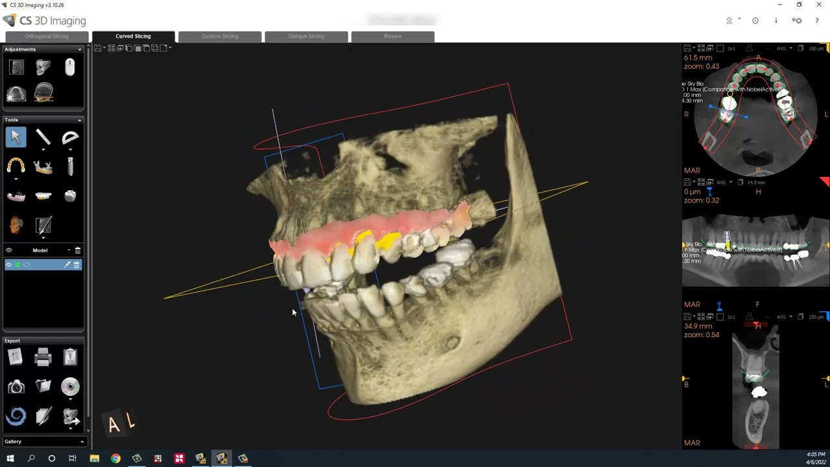Viewport: 830px width, 467px height.
Task: Burn to disc with the CD icon
Action: point(70,387)
